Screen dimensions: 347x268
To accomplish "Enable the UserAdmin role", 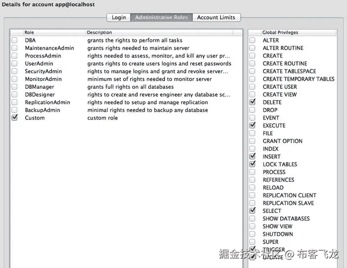I will pos(14,64).
